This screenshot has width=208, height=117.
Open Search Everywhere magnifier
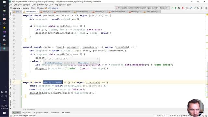[206, 8]
